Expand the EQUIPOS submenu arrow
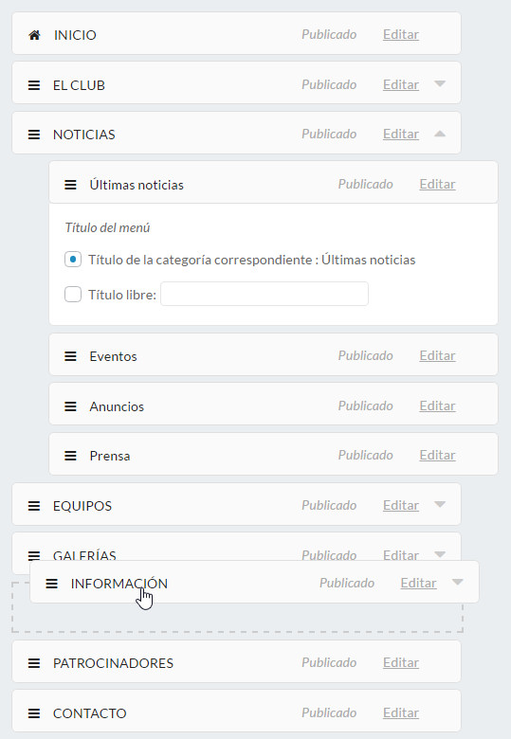The image size is (511, 739). tap(440, 504)
